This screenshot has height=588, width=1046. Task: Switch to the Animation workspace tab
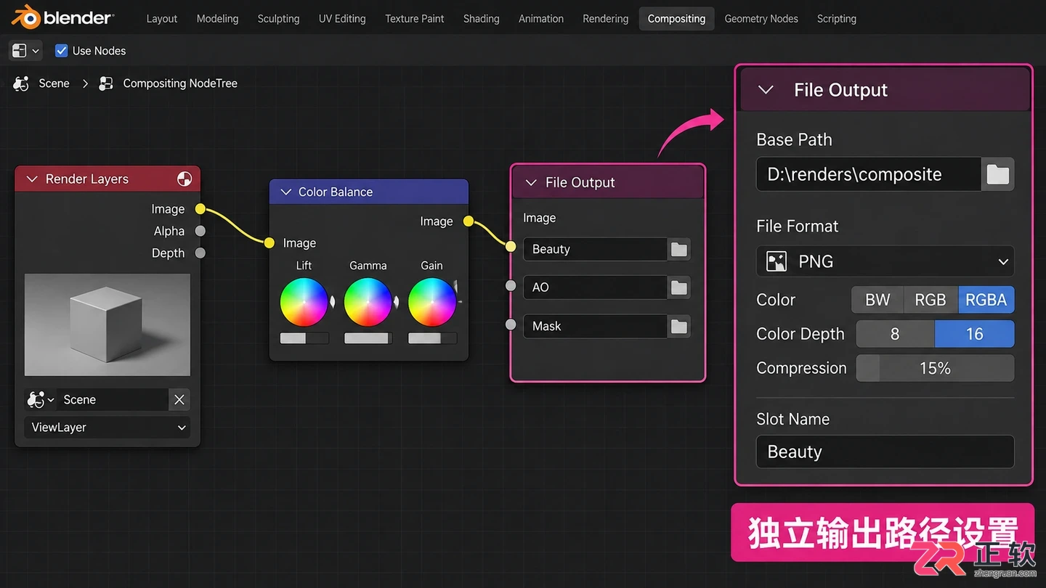540,18
